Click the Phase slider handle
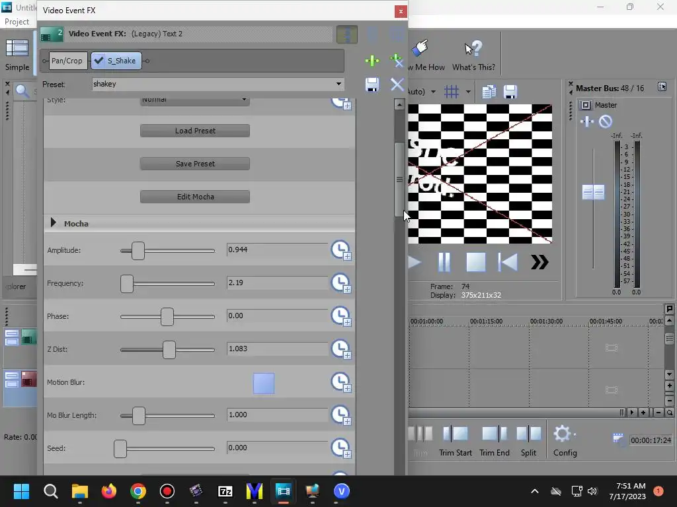The height and width of the screenshot is (507, 677). click(x=167, y=317)
